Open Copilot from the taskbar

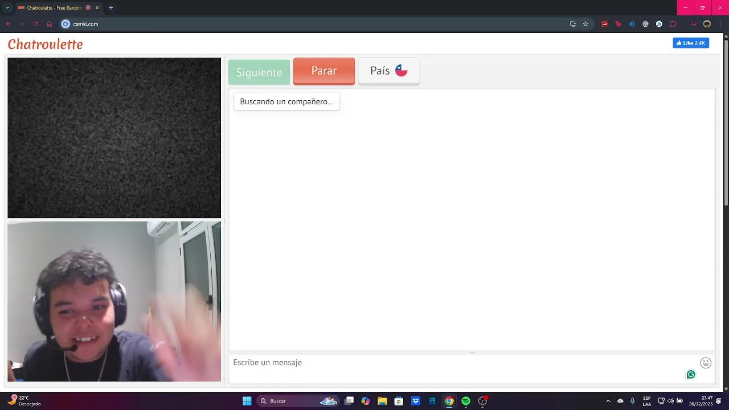(366, 401)
